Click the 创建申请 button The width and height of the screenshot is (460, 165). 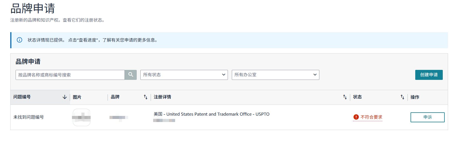(x=429, y=75)
